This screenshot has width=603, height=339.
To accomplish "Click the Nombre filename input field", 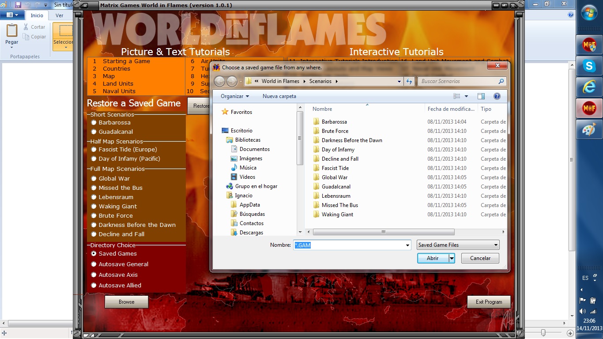I will click(349, 245).
